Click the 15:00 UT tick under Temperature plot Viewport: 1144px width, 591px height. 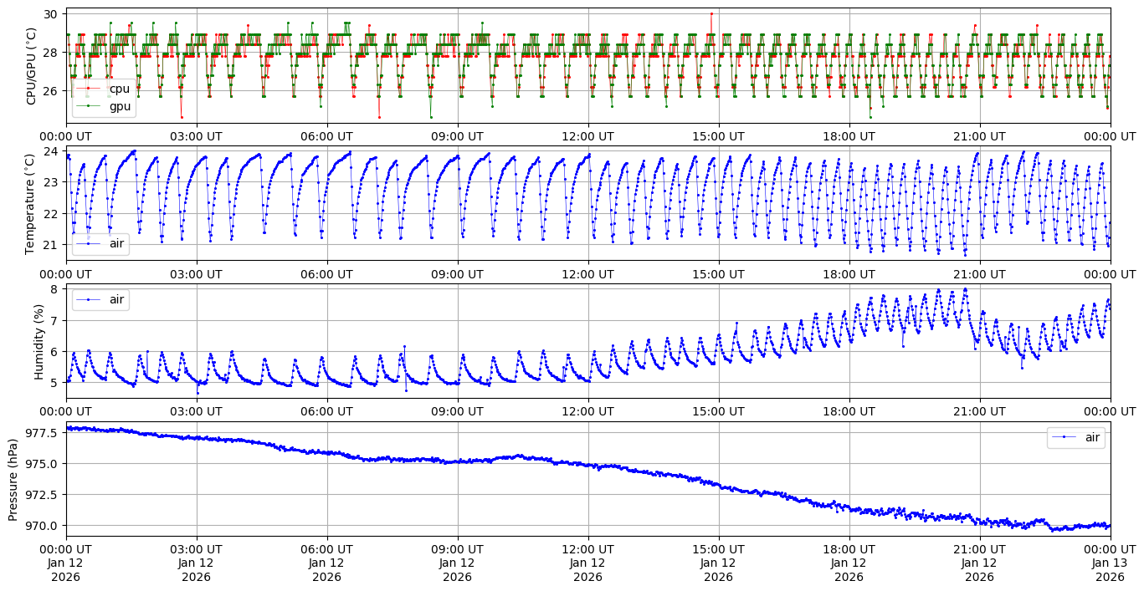[x=718, y=274]
